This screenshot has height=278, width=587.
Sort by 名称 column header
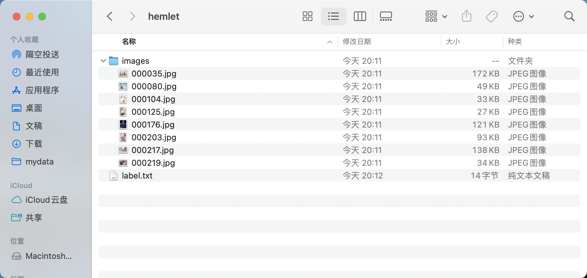click(129, 41)
